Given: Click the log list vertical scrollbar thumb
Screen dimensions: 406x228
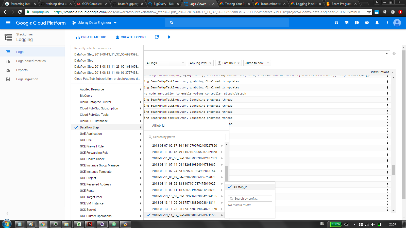Looking at the screenshot, I should (x=393, y=170).
